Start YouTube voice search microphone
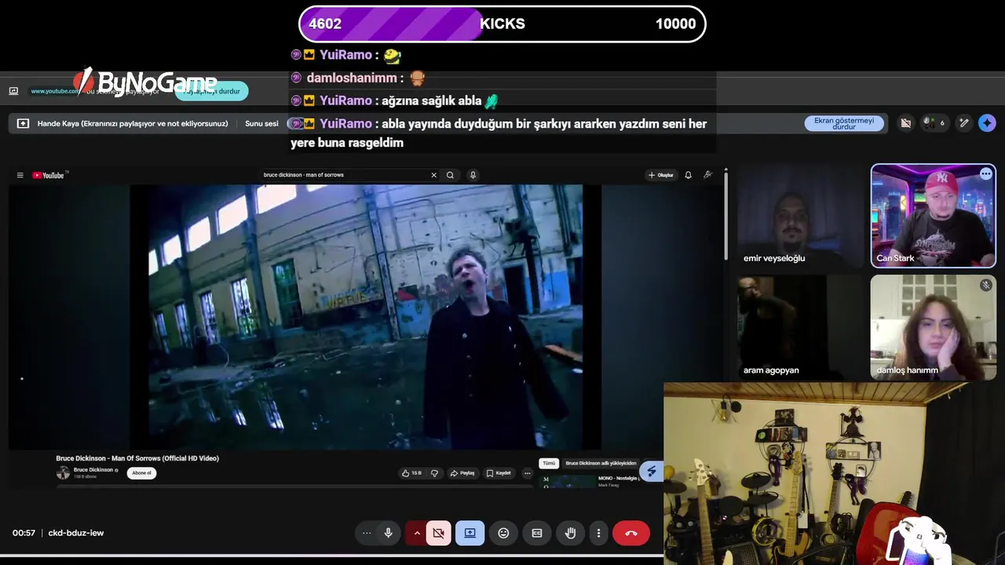1005x565 pixels. 473,175
